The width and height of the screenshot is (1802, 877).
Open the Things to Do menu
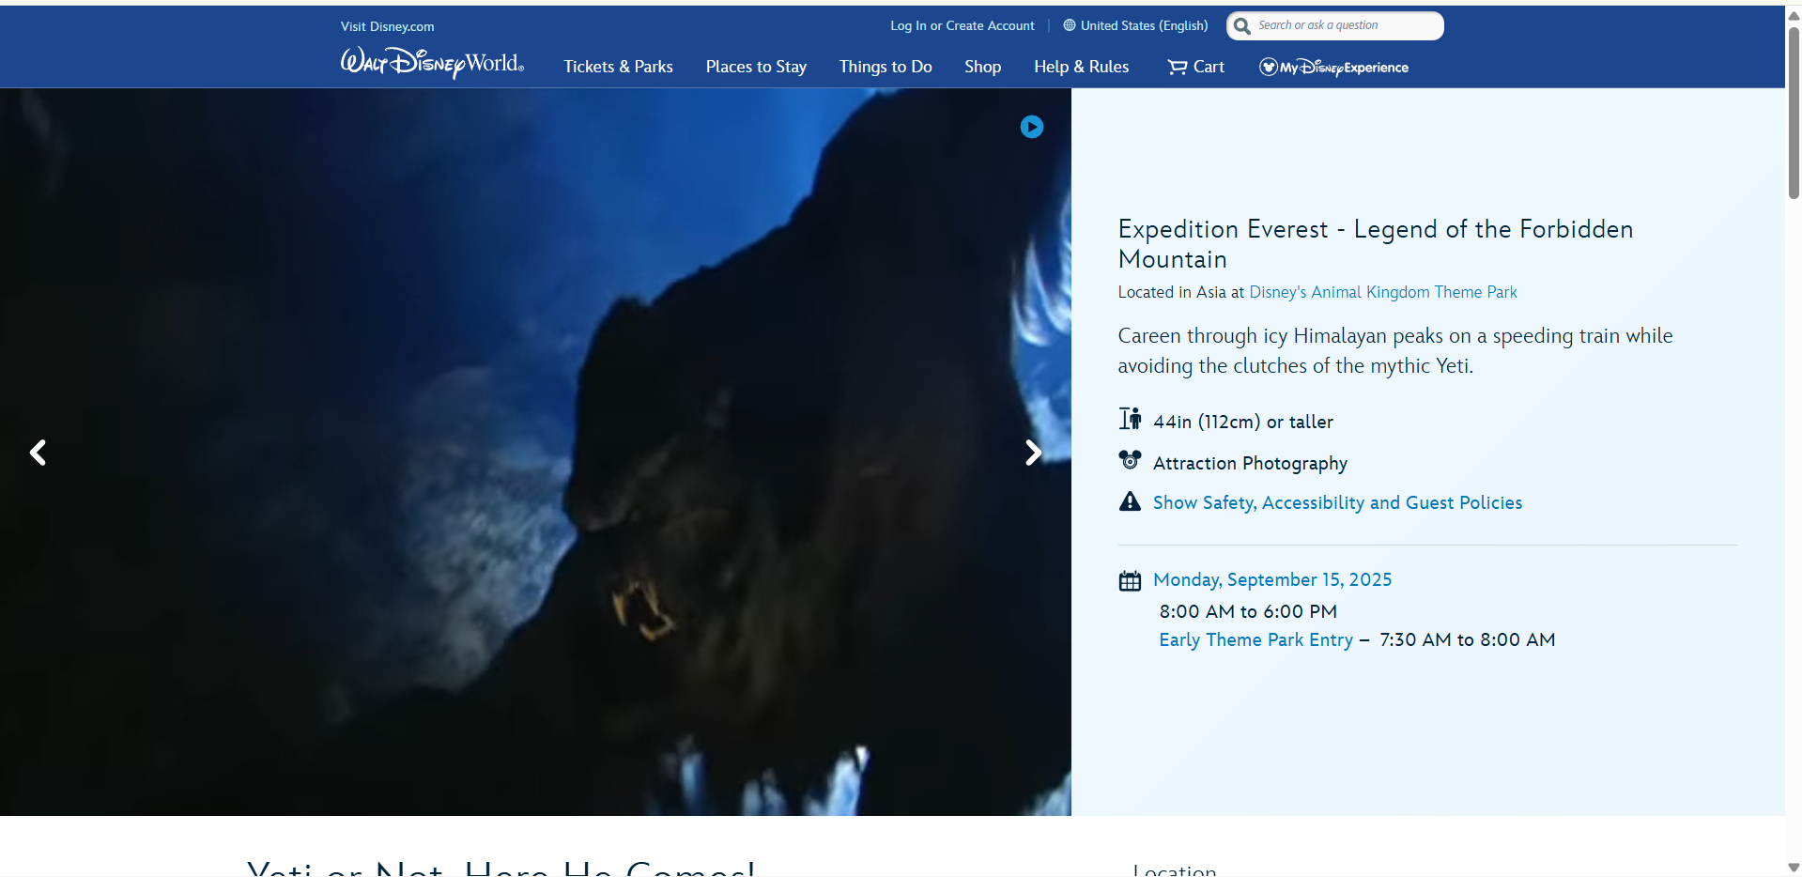(x=885, y=67)
